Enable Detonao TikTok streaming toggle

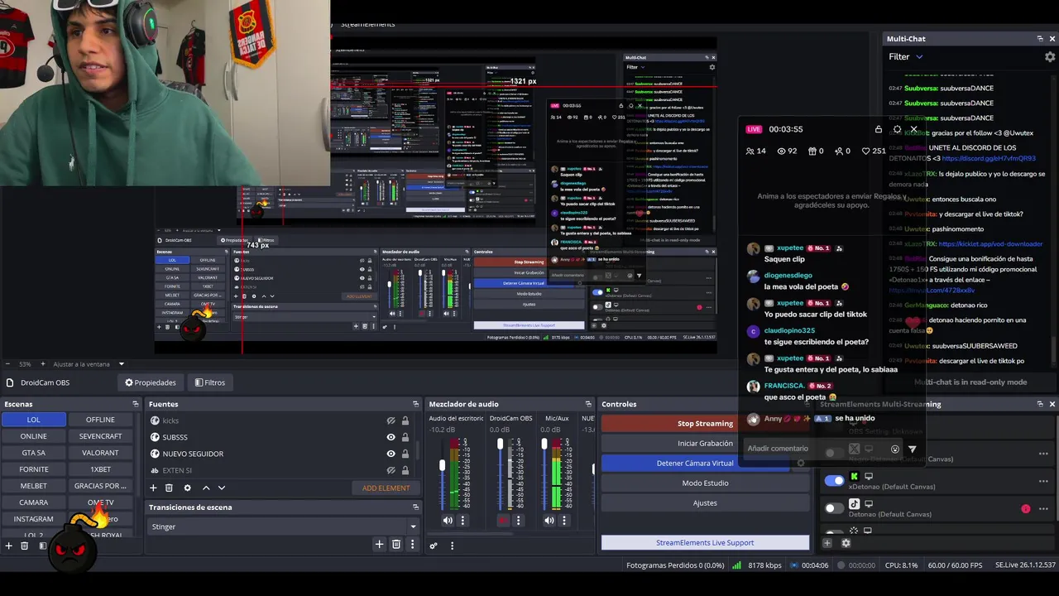834,507
